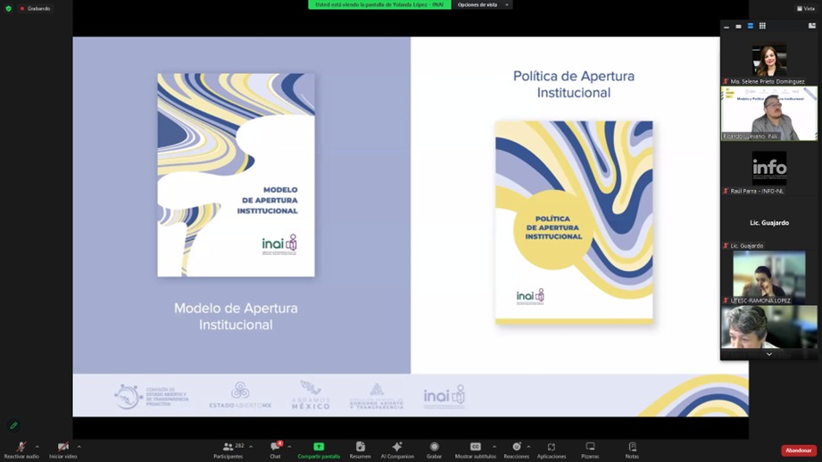Open the Resumen meeting summary
Screen dimensions: 822x462
click(x=361, y=450)
